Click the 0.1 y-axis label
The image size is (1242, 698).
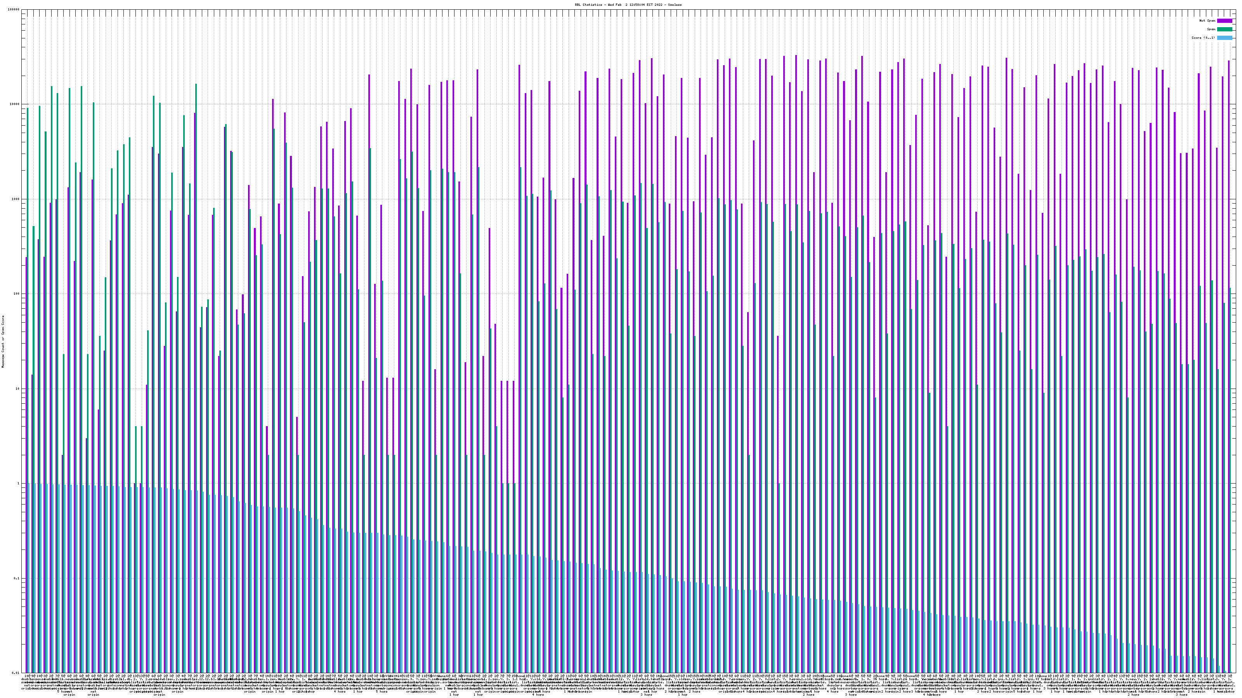pos(17,578)
